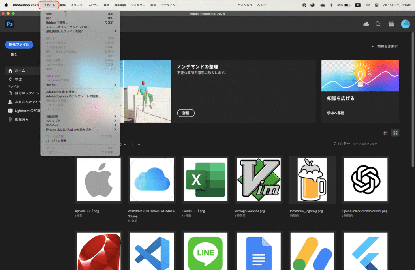The height and width of the screenshot is (270, 415).
Task: Open the OpenAI-black-monoblossom.png thumbnail
Action: (x=366, y=180)
